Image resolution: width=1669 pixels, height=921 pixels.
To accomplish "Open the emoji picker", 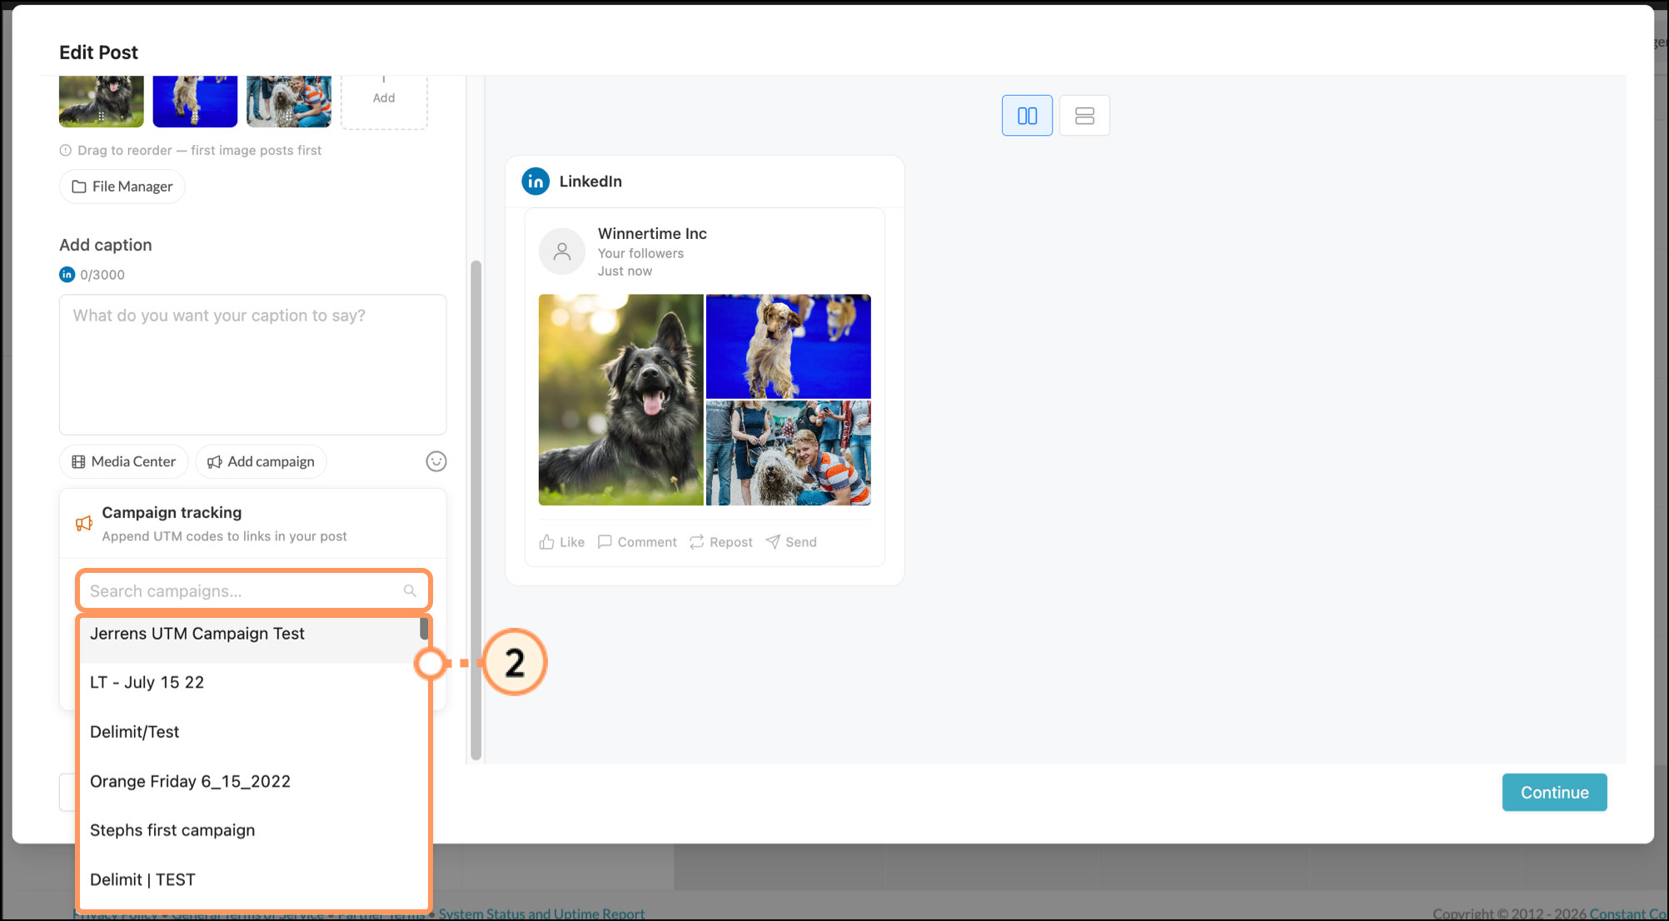I will coord(436,461).
